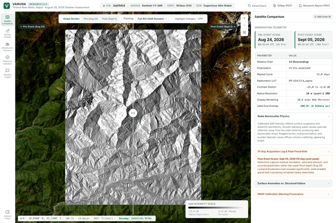This screenshot has height=223, width=336.
Task: Toggle the Analysis Panel icon
Action: pyautogui.click(x=8, y=214)
